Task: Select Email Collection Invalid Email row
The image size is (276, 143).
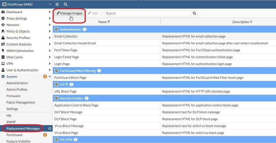Action: pos(165,43)
